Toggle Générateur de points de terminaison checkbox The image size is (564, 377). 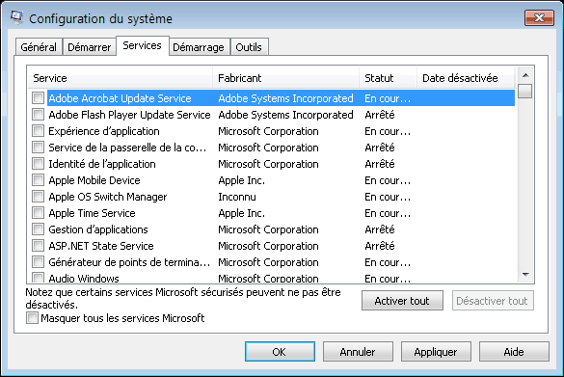(38, 262)
